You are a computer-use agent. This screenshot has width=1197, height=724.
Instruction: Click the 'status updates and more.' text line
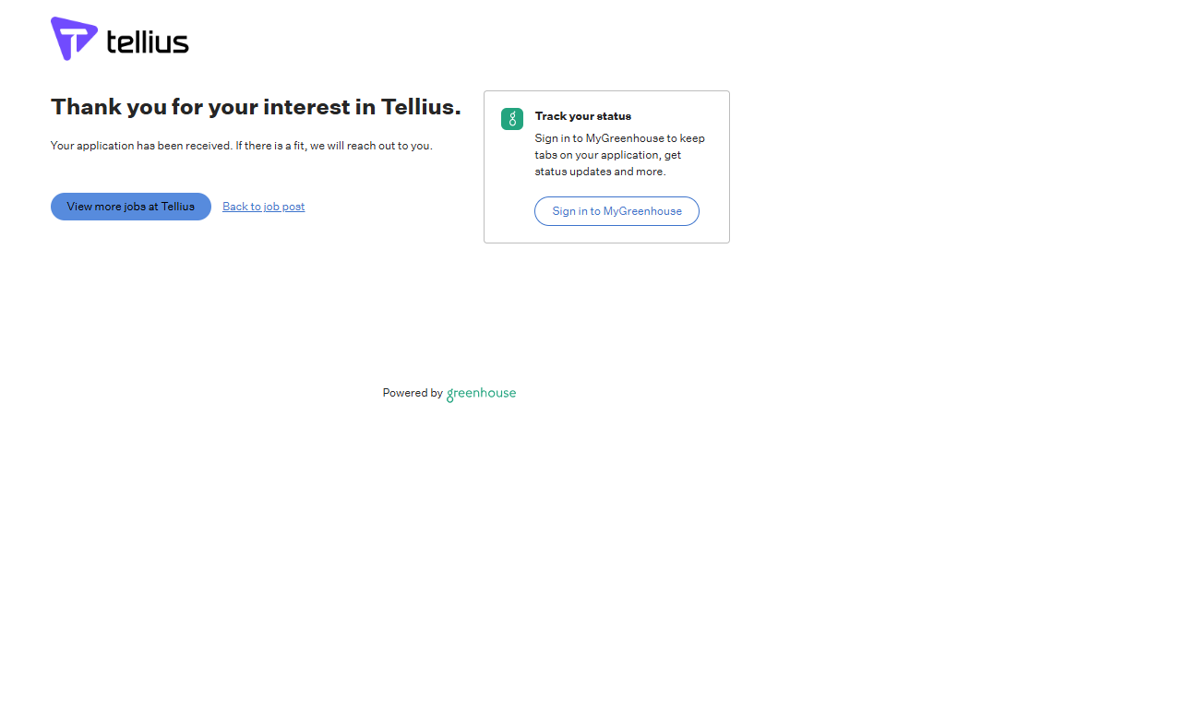coord(599,172)
